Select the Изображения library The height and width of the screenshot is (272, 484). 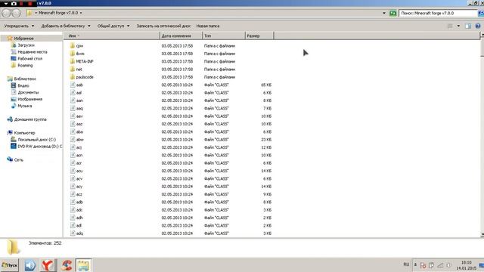tap(29, 99)
